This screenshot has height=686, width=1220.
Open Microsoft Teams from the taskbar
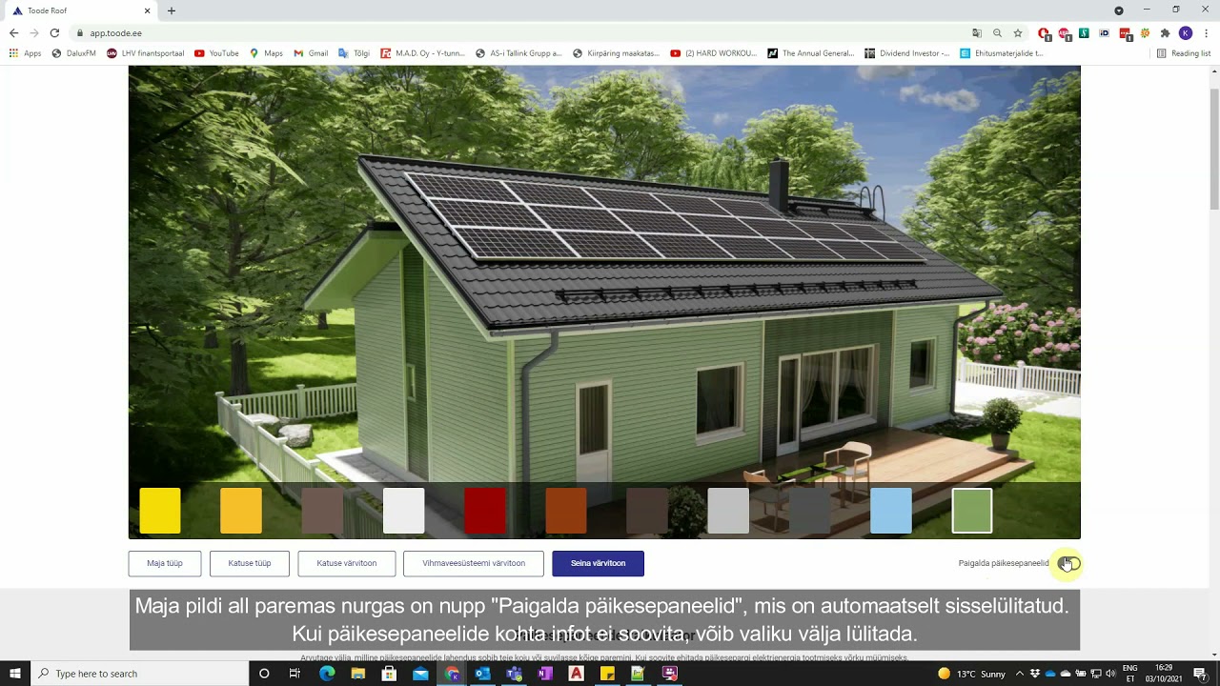514,674
